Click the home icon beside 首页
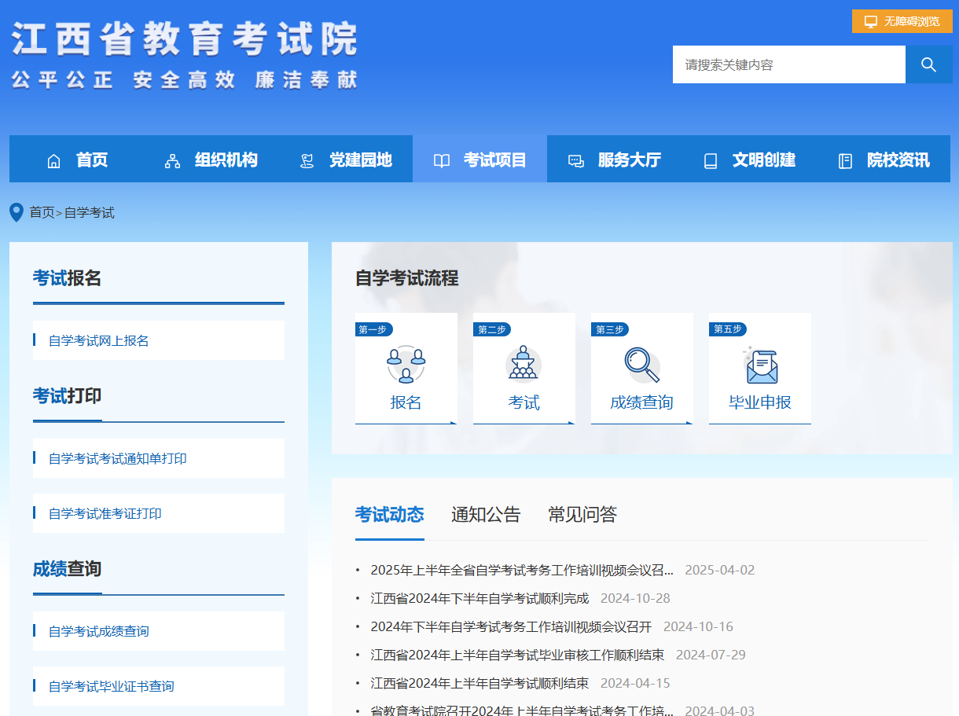The width and height of the screenshot is (959, 716). coord(54,161)
